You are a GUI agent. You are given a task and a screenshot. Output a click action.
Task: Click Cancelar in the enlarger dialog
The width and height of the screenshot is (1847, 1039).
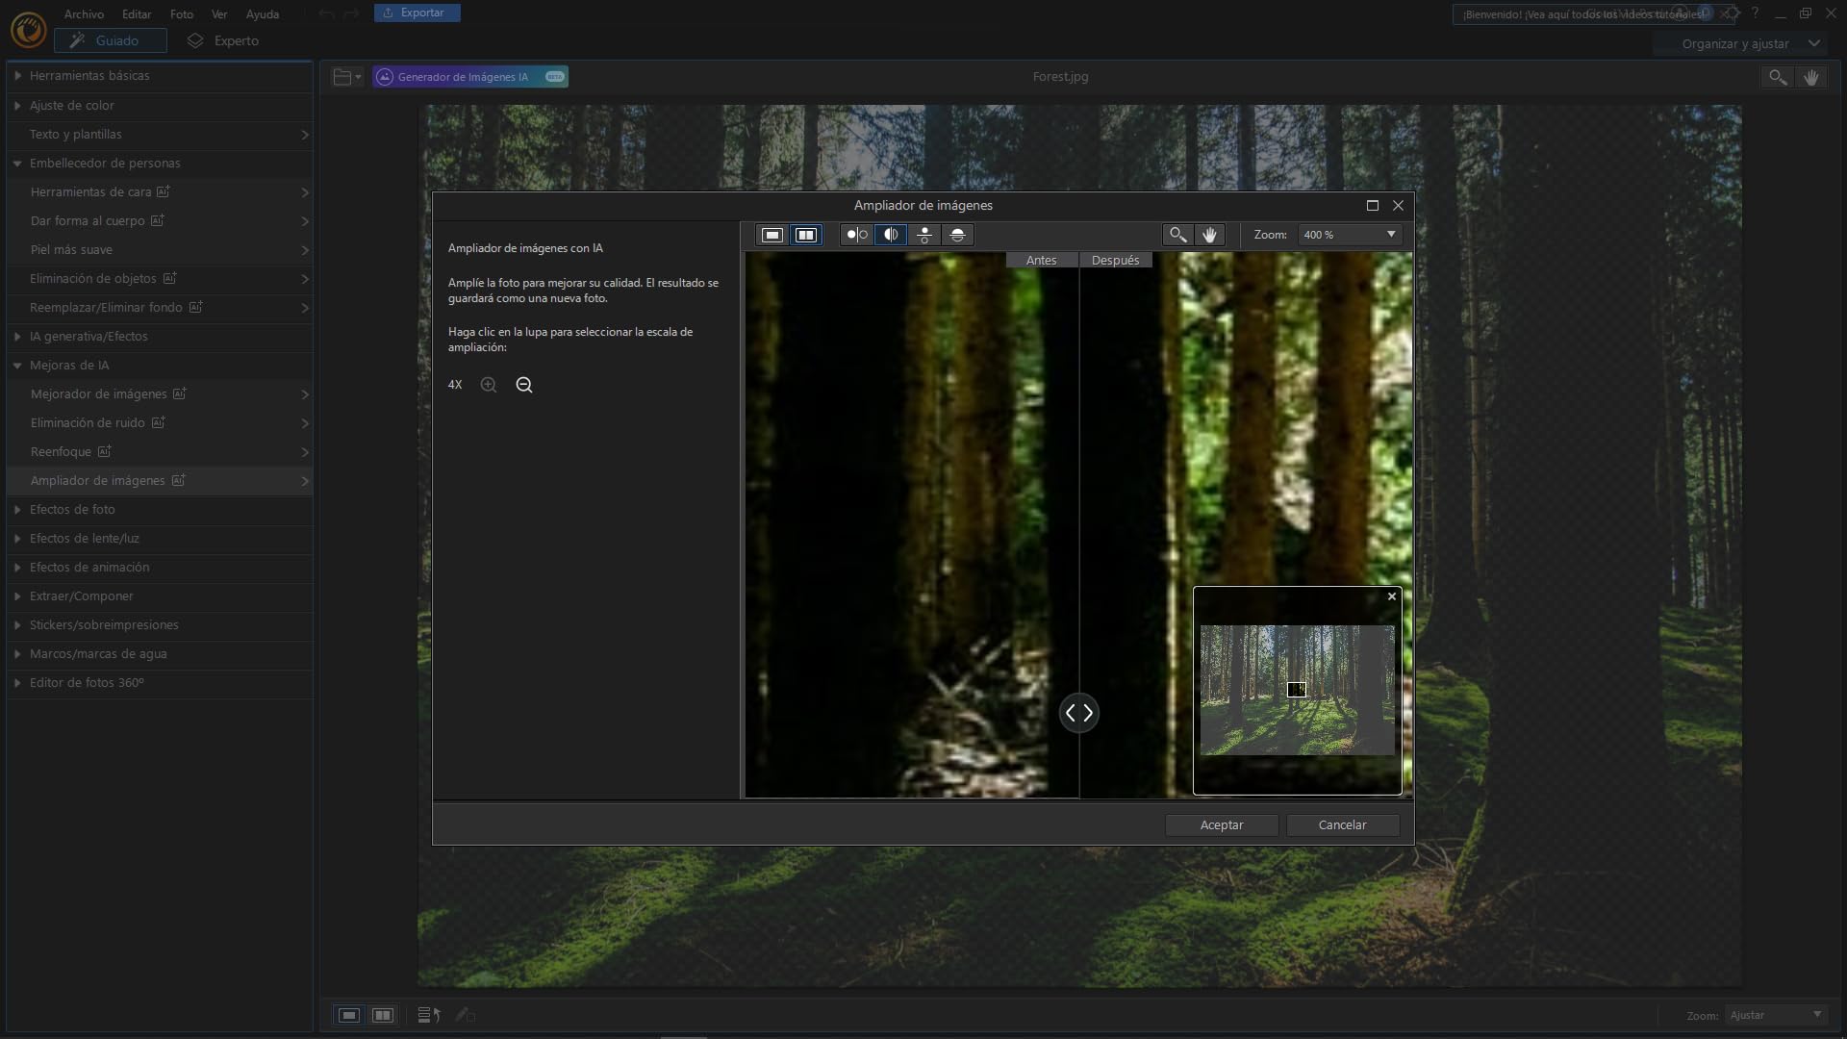point(1342,824)
